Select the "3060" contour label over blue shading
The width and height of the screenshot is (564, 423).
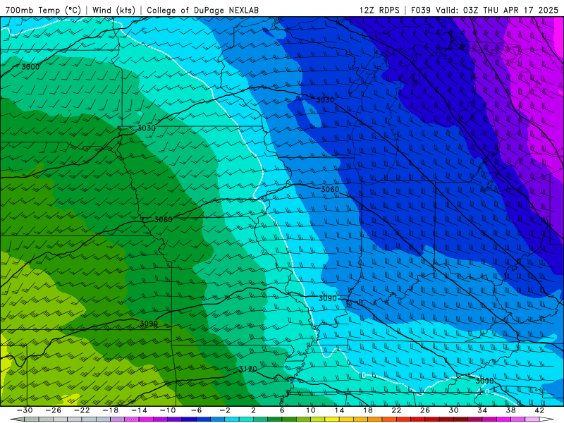(330, 190)
